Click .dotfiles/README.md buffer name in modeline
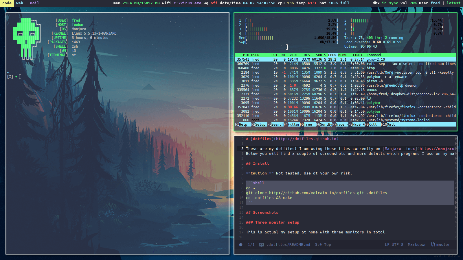The height and width of the screenshot is (260, 463). [288, 245]
